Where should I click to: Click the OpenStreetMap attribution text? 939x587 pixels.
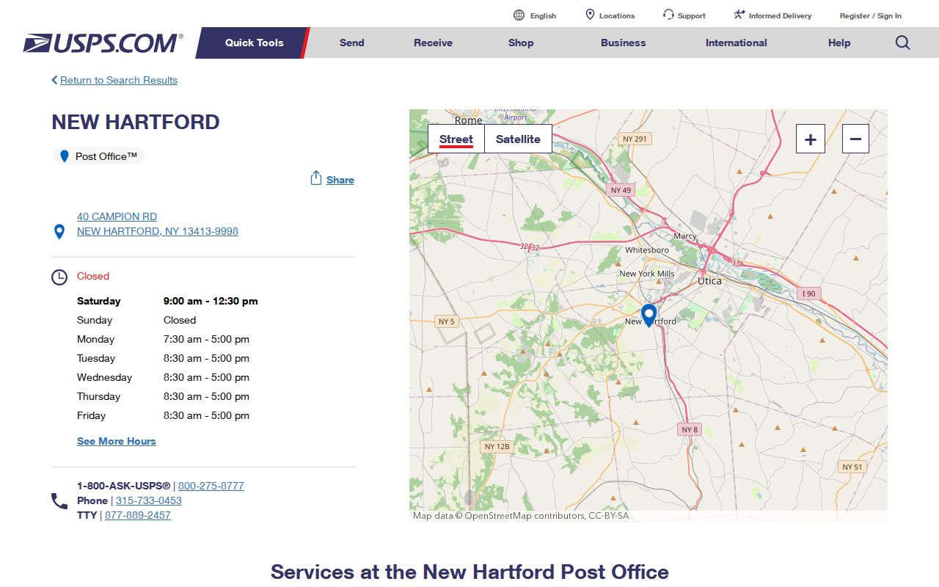tap(521, 516)
